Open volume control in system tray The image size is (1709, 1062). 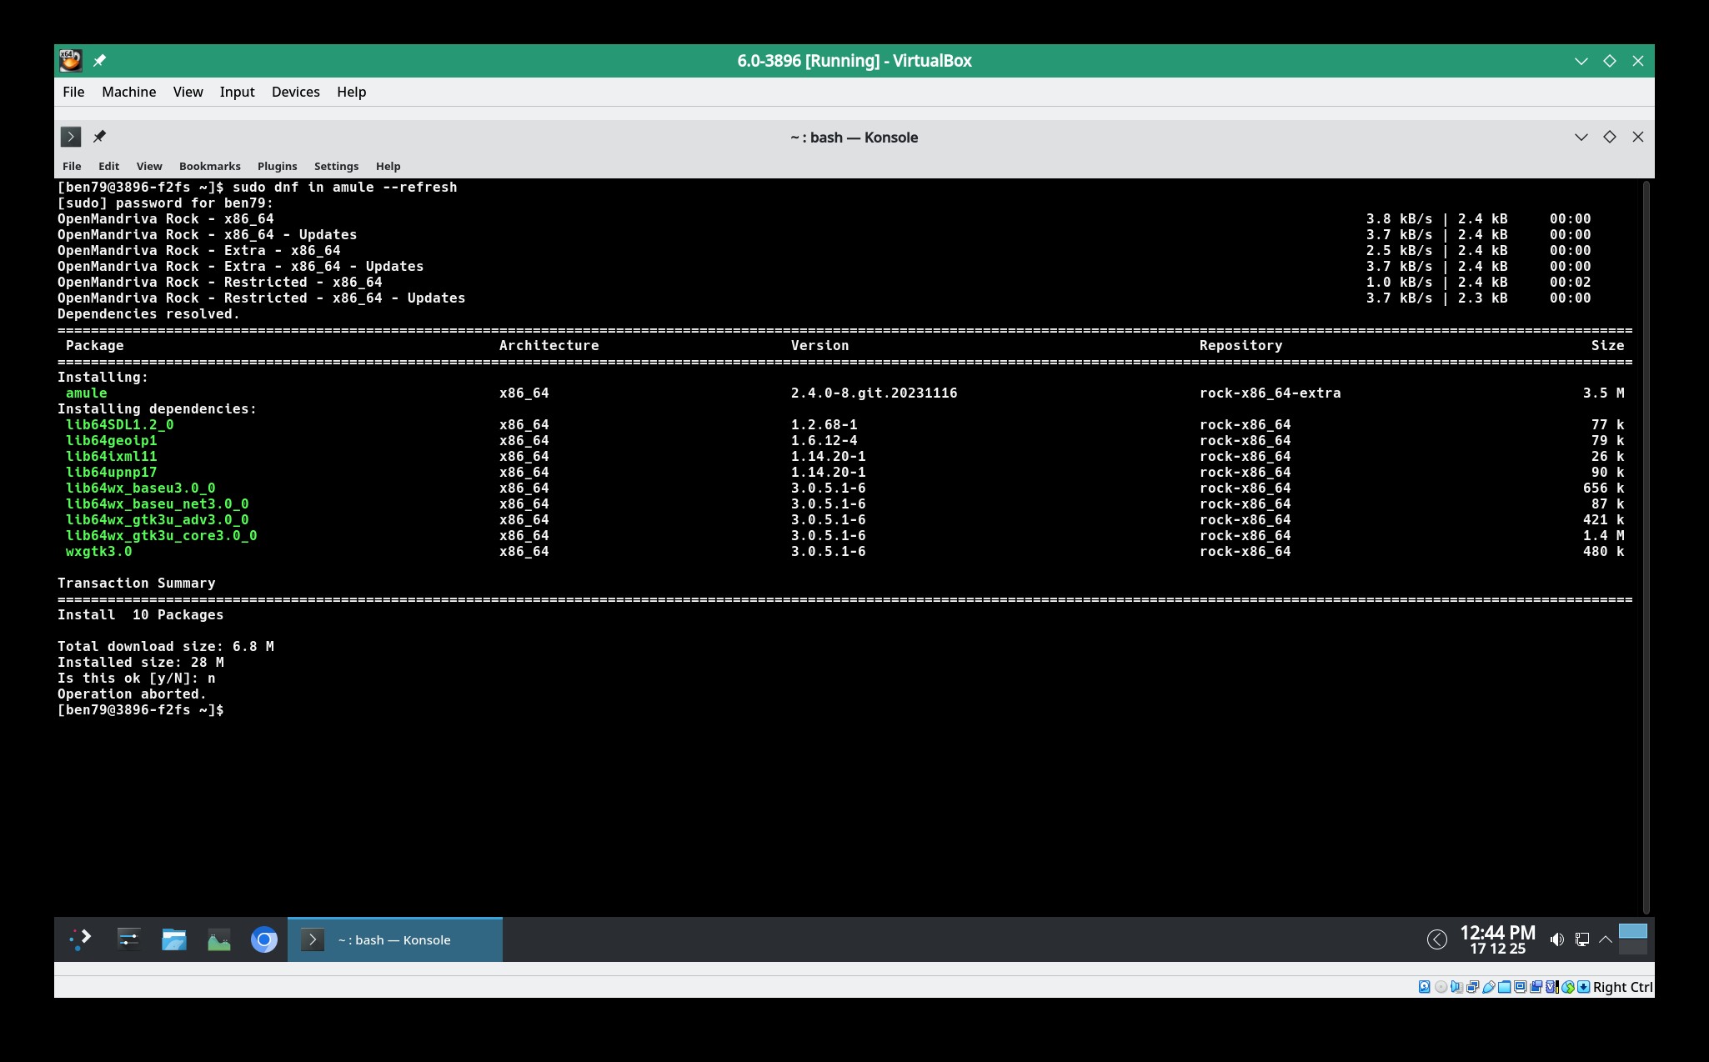click(1556, 939)
